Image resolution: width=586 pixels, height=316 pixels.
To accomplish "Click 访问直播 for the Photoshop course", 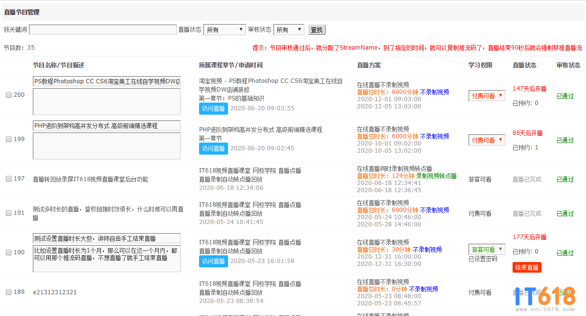I will click(x=213, y=108).
